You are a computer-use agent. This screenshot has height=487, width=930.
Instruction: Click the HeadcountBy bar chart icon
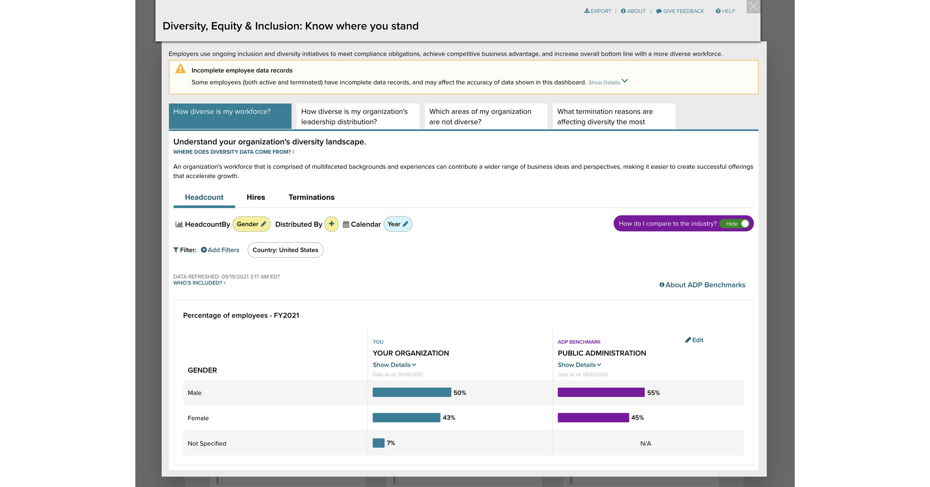(179, 224)
